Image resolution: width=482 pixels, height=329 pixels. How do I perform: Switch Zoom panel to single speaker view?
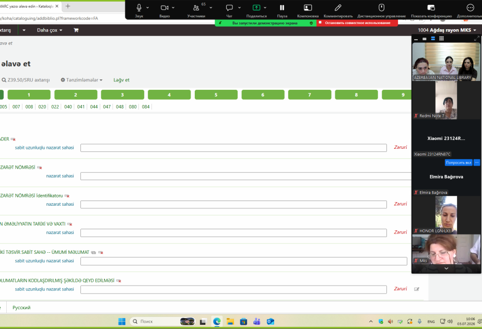coord(425,39)
